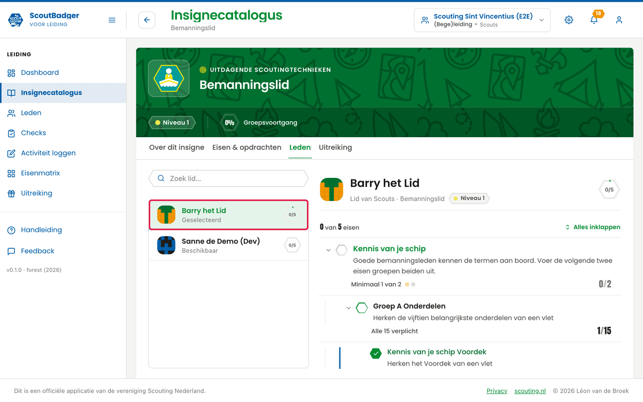This screenshot has width=643, height=402.
Task: Click 'Groep A Onderdelen' heading
Action: pyautogui.click(x=409, y=306)
